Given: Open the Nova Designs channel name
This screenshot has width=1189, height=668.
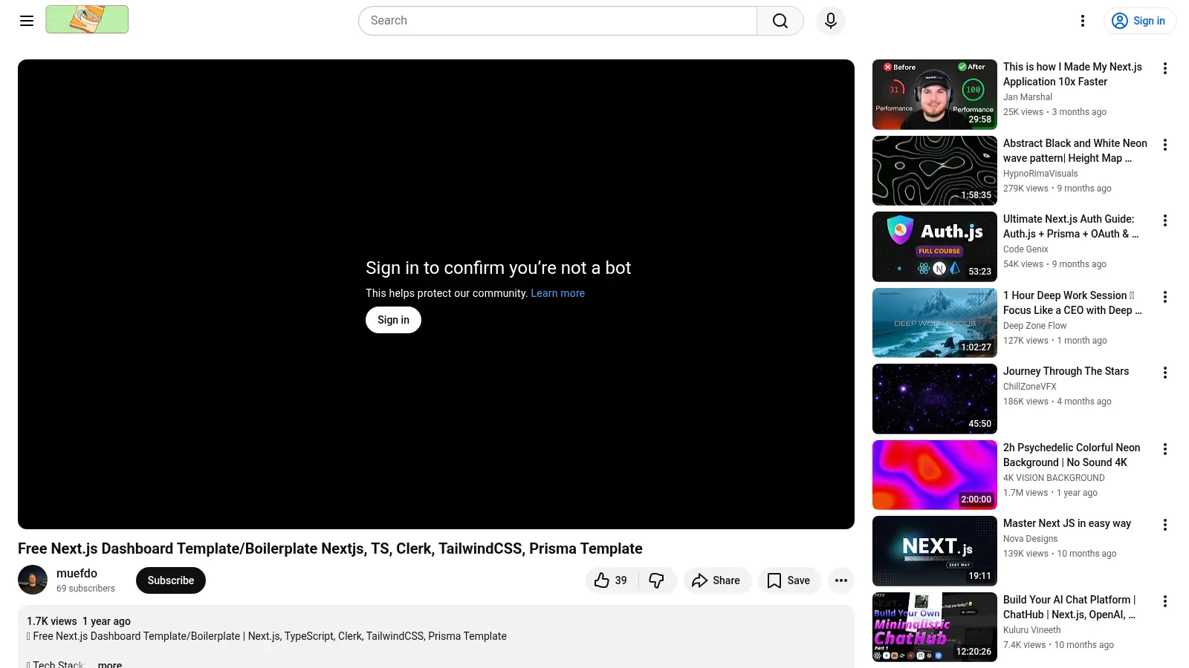Looking at the screenshot, I should 1030,539.
